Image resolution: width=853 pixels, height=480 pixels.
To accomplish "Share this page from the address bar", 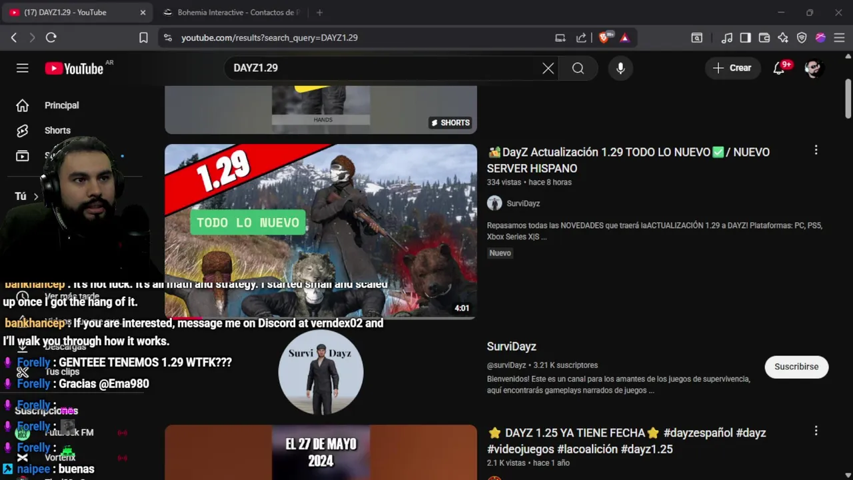I will (x=581, y=38).
